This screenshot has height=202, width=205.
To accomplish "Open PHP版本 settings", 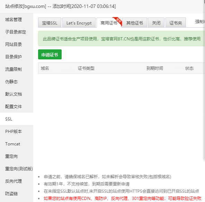I will 14,132.
